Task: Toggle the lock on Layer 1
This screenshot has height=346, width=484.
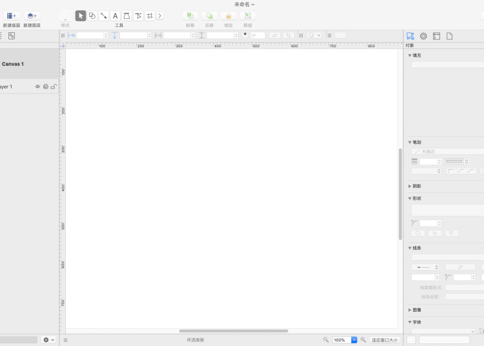Action: tap(54, 86)
